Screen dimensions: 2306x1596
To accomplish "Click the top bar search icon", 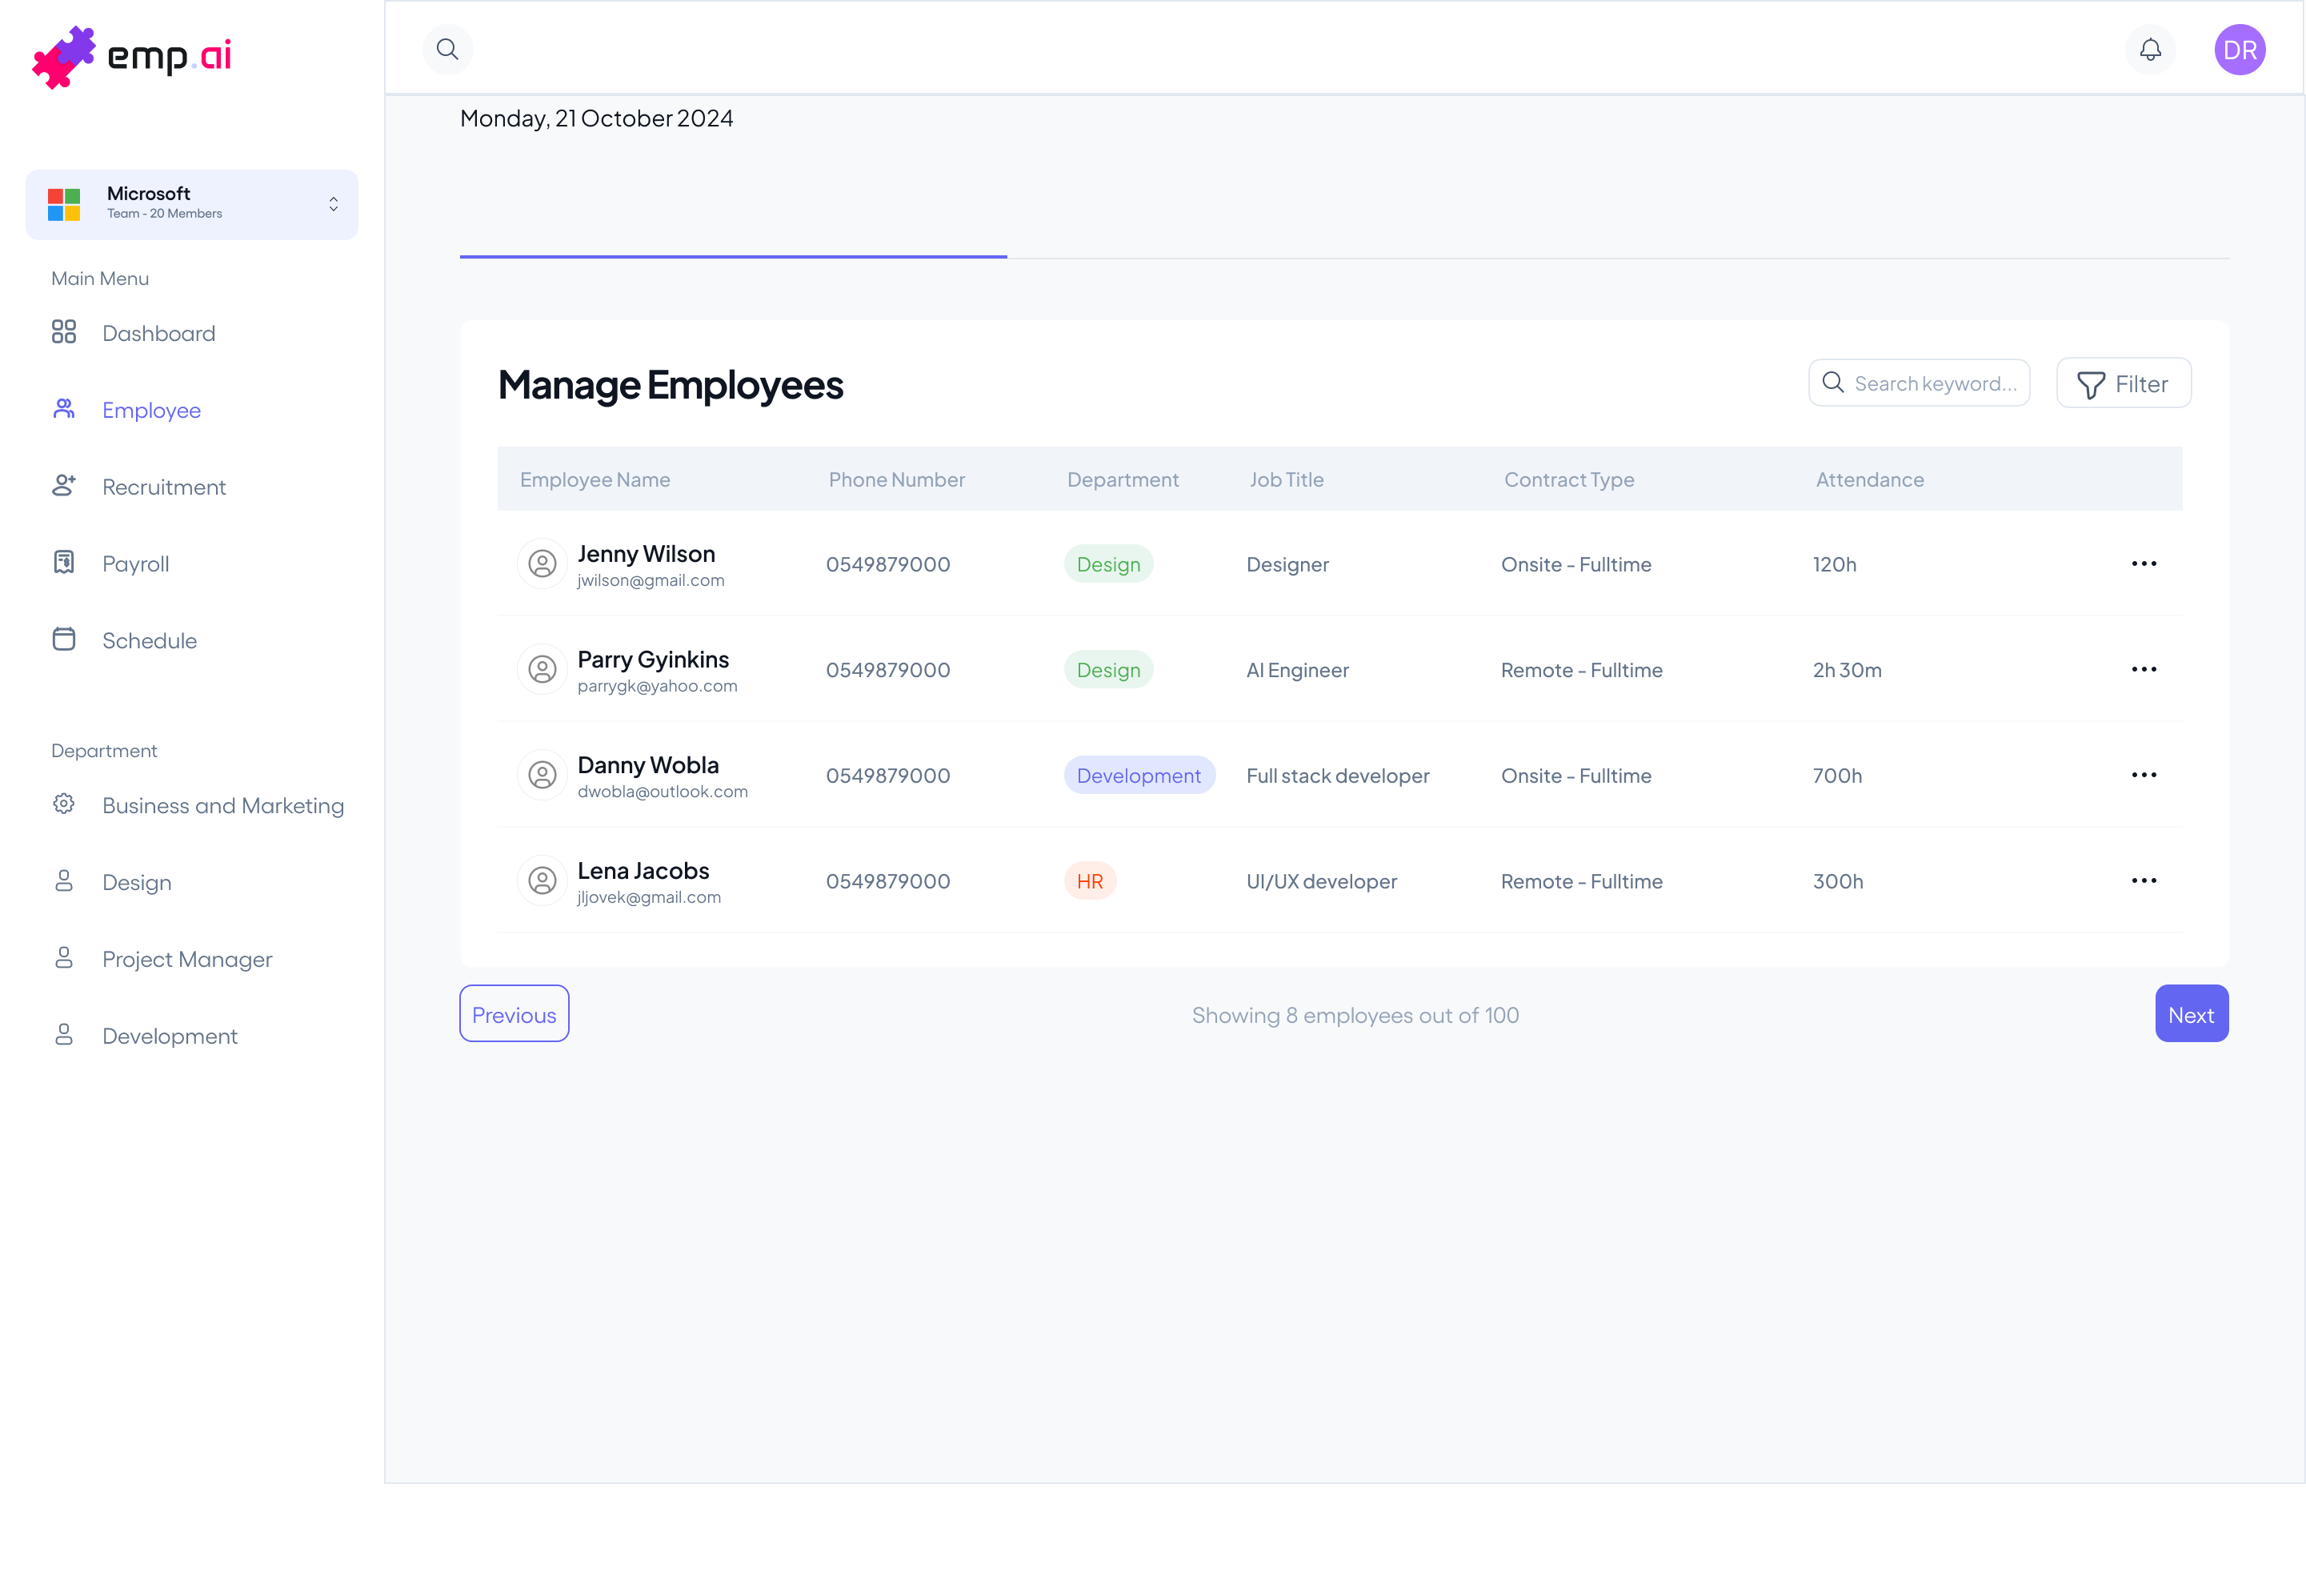I will 446,49.
